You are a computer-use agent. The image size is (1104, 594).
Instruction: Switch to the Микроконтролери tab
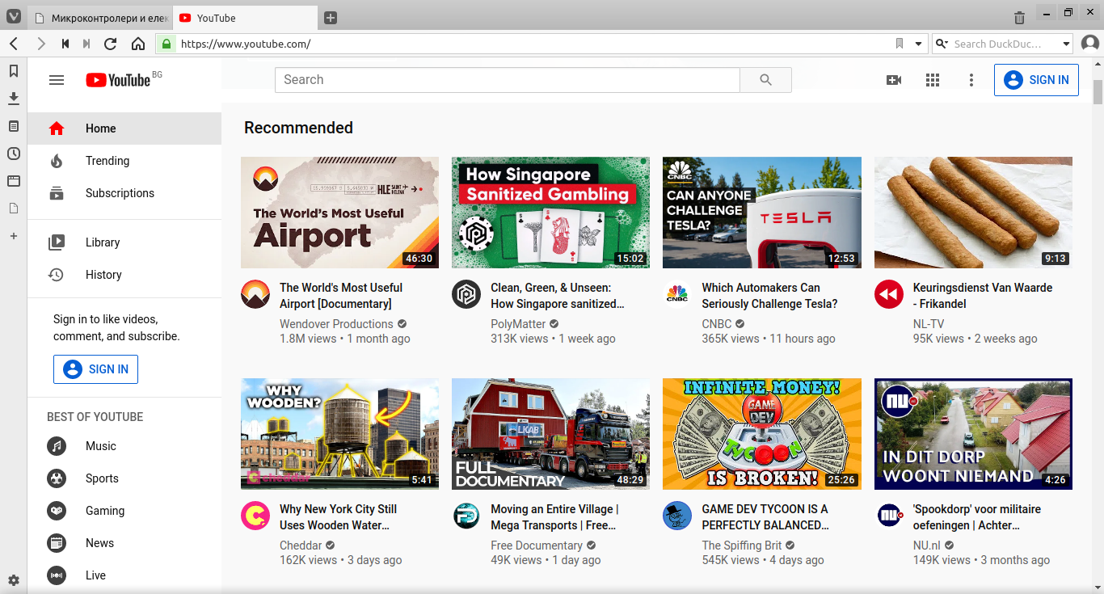click(x=99, y=18)
